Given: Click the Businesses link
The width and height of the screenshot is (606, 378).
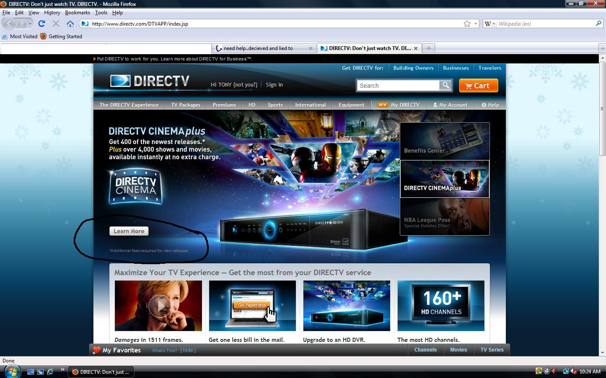Looking at the screenshot, I should click(456, 68).
